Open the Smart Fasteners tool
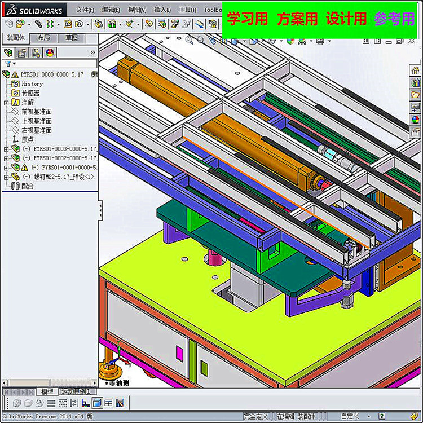 (68, 24)
